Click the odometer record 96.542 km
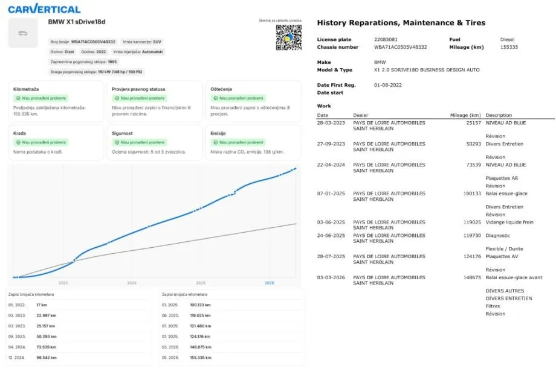 pyautogui.click(x=47, y=358)
